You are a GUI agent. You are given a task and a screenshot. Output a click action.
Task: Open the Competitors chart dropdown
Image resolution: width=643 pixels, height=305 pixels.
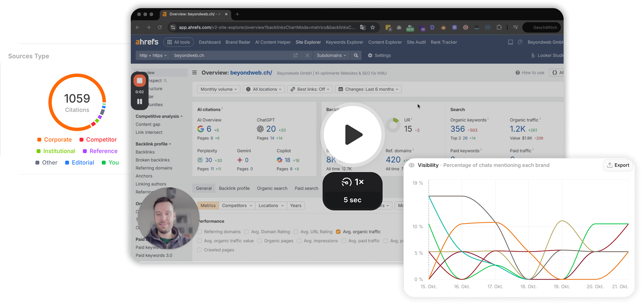237,206
